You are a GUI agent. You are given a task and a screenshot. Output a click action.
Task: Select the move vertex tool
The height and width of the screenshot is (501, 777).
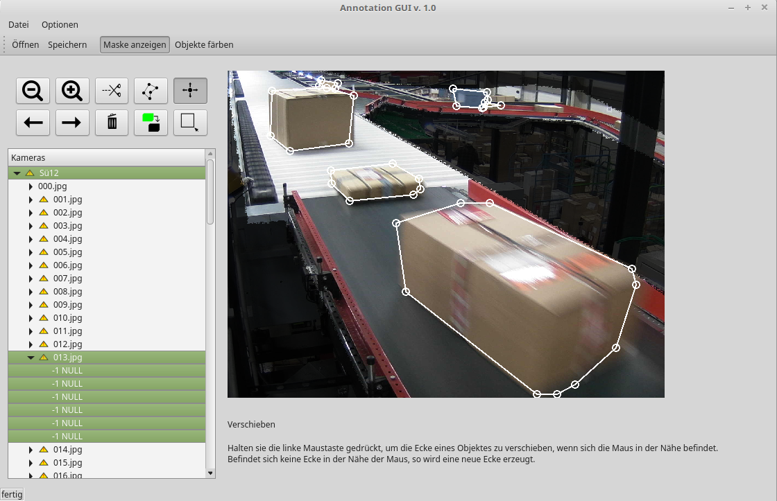190,91
